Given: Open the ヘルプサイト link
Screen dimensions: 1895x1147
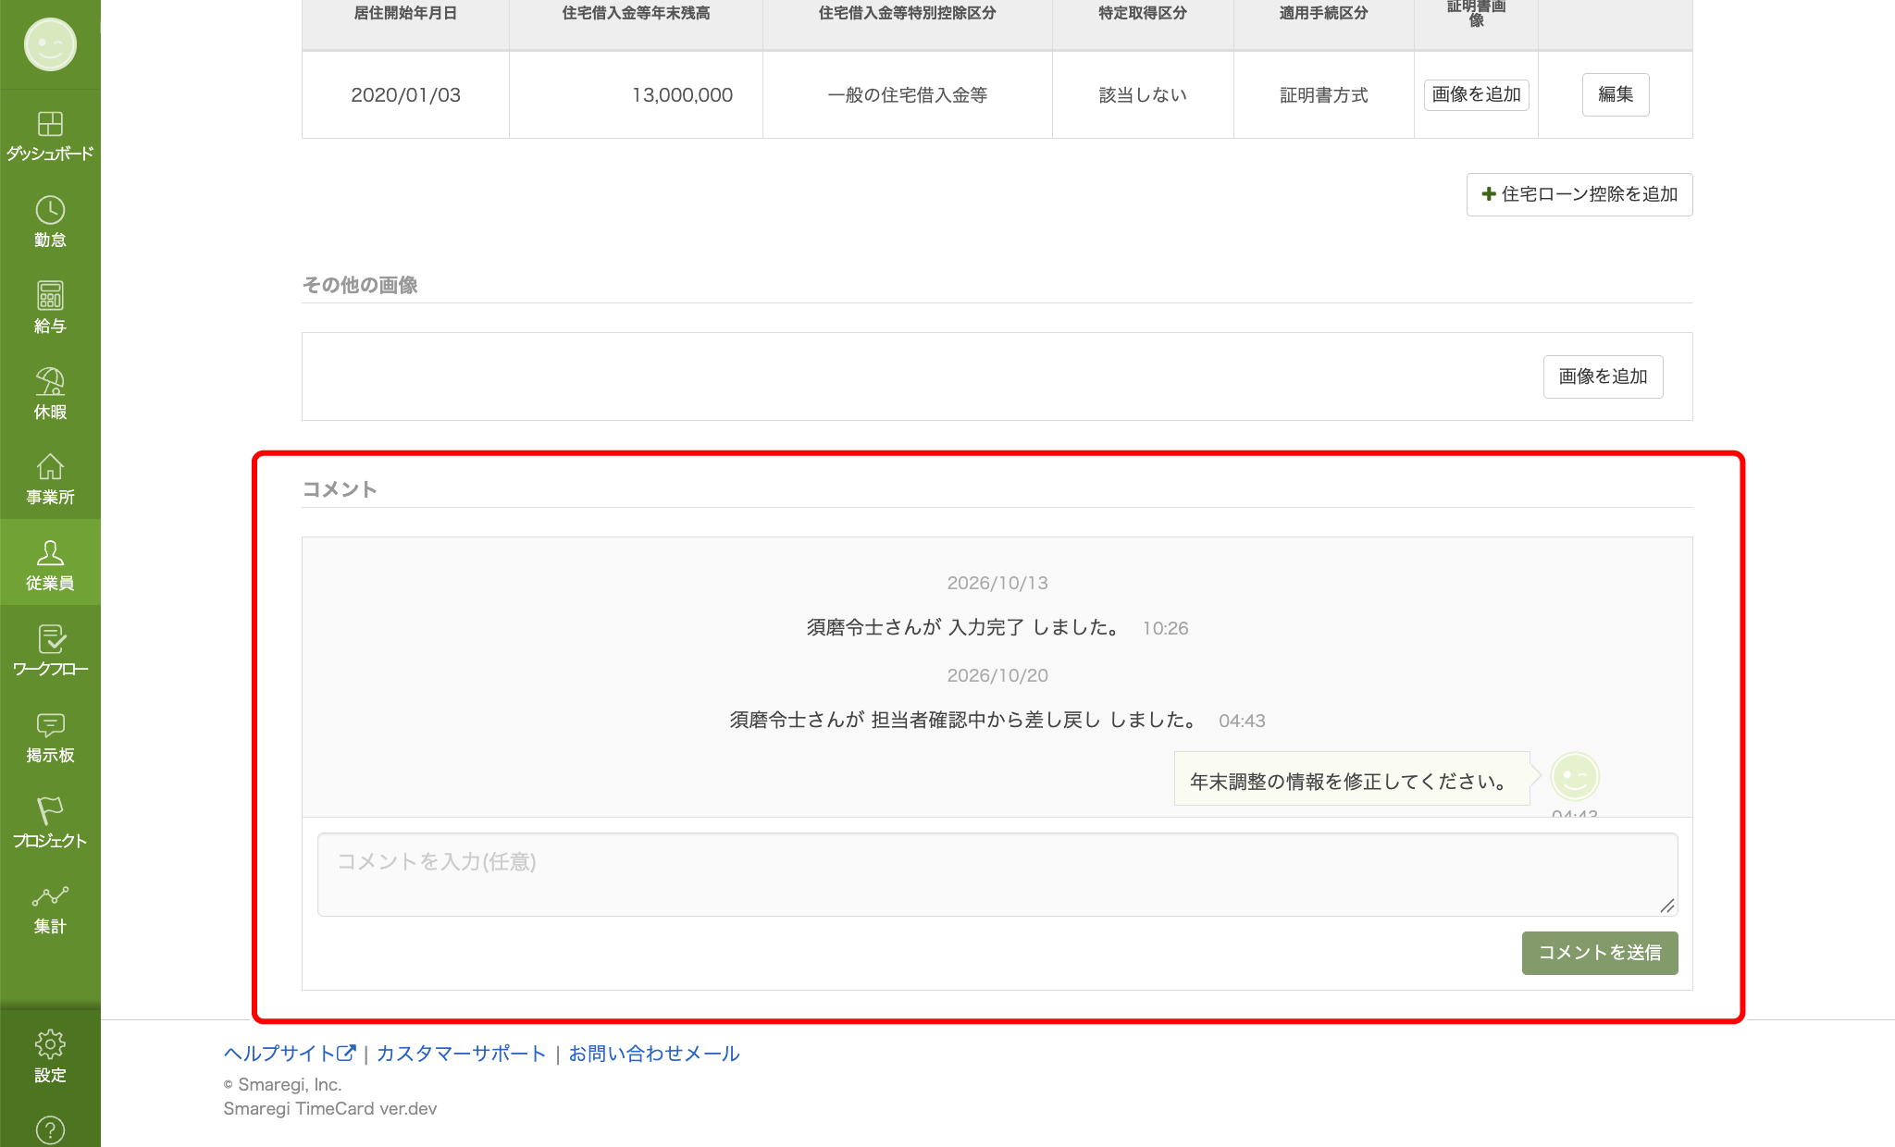Looking at the screenshot, I should (290, 1054).
